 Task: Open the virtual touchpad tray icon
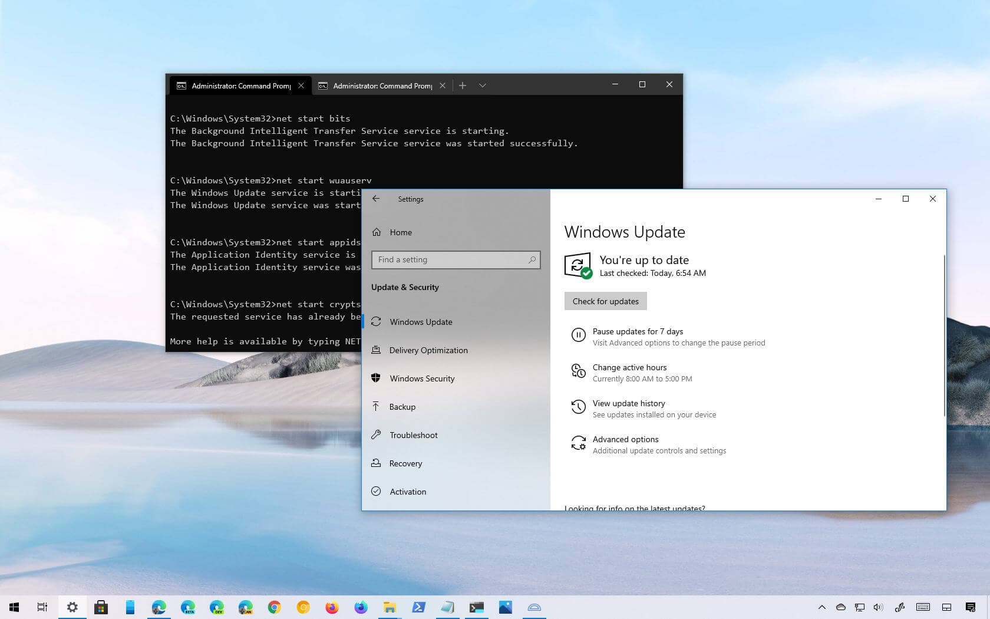click(x=947, y=607)
